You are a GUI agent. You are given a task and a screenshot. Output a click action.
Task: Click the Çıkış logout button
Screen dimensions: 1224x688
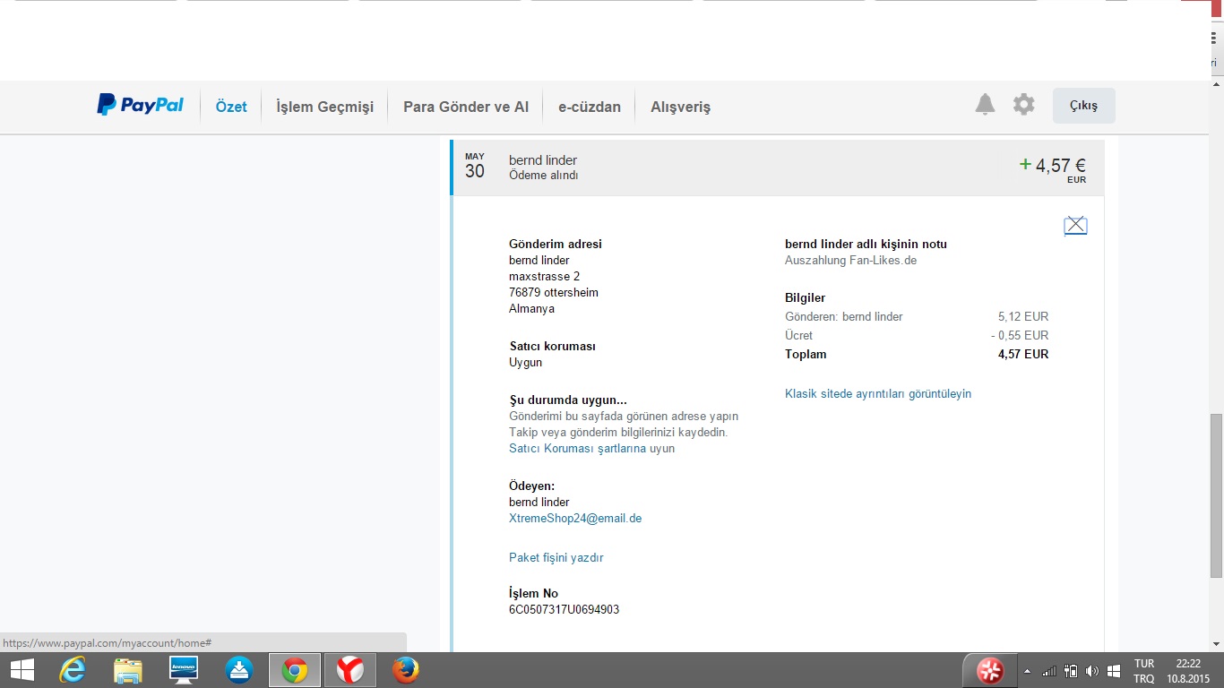tap(1083, 106)
